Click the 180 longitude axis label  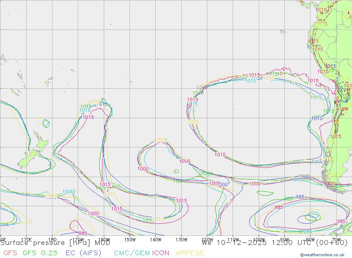point(52,240)
